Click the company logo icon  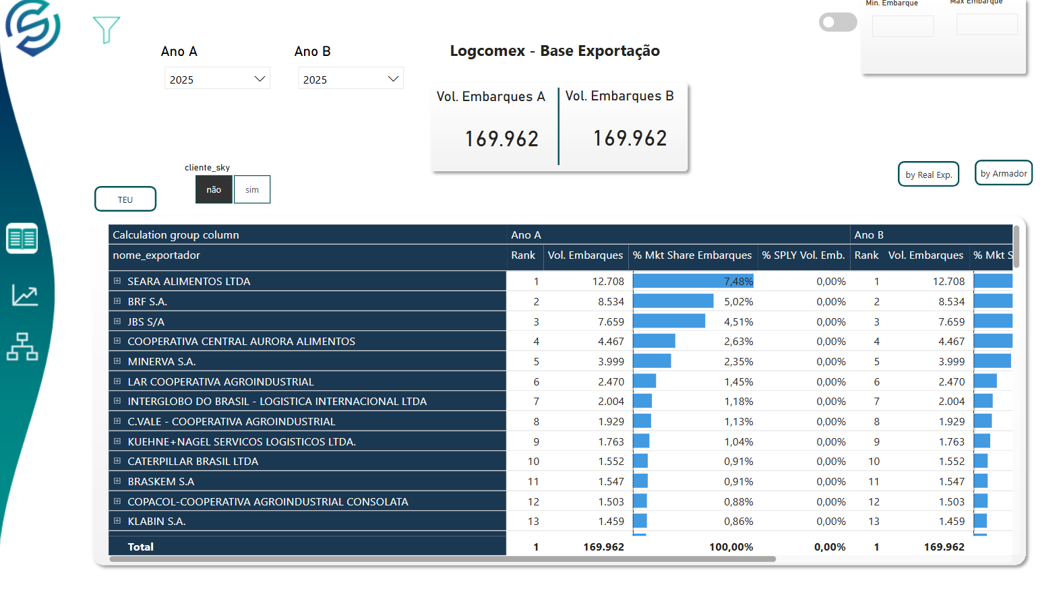click(x=33, y=28)
